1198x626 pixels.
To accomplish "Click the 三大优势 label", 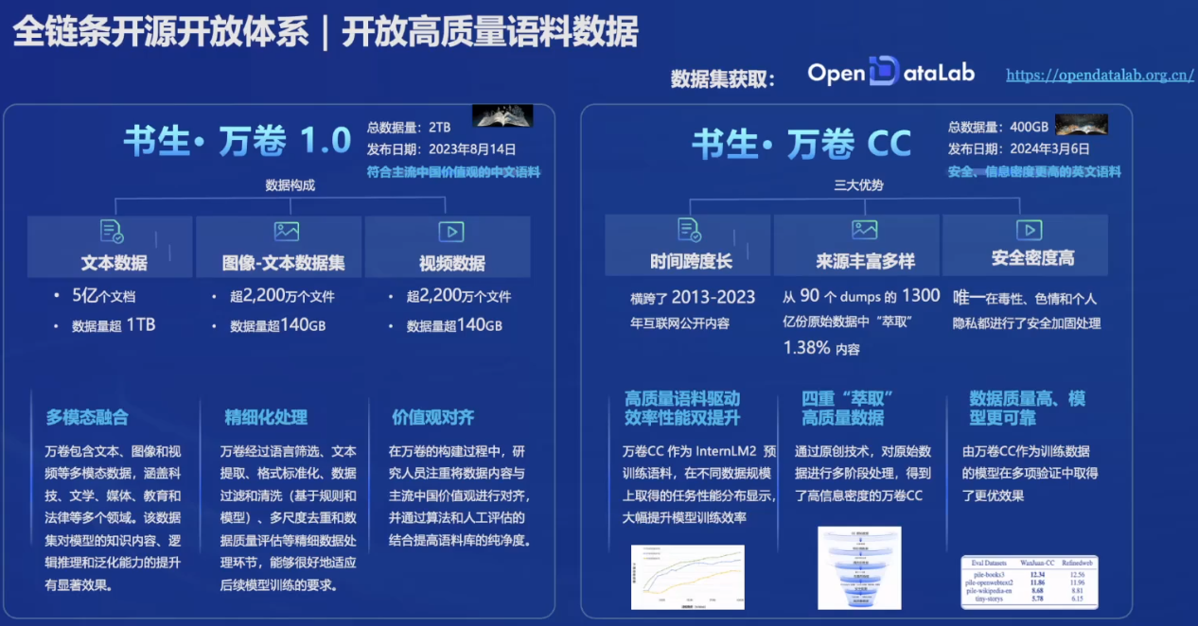I will pos(858,185).
